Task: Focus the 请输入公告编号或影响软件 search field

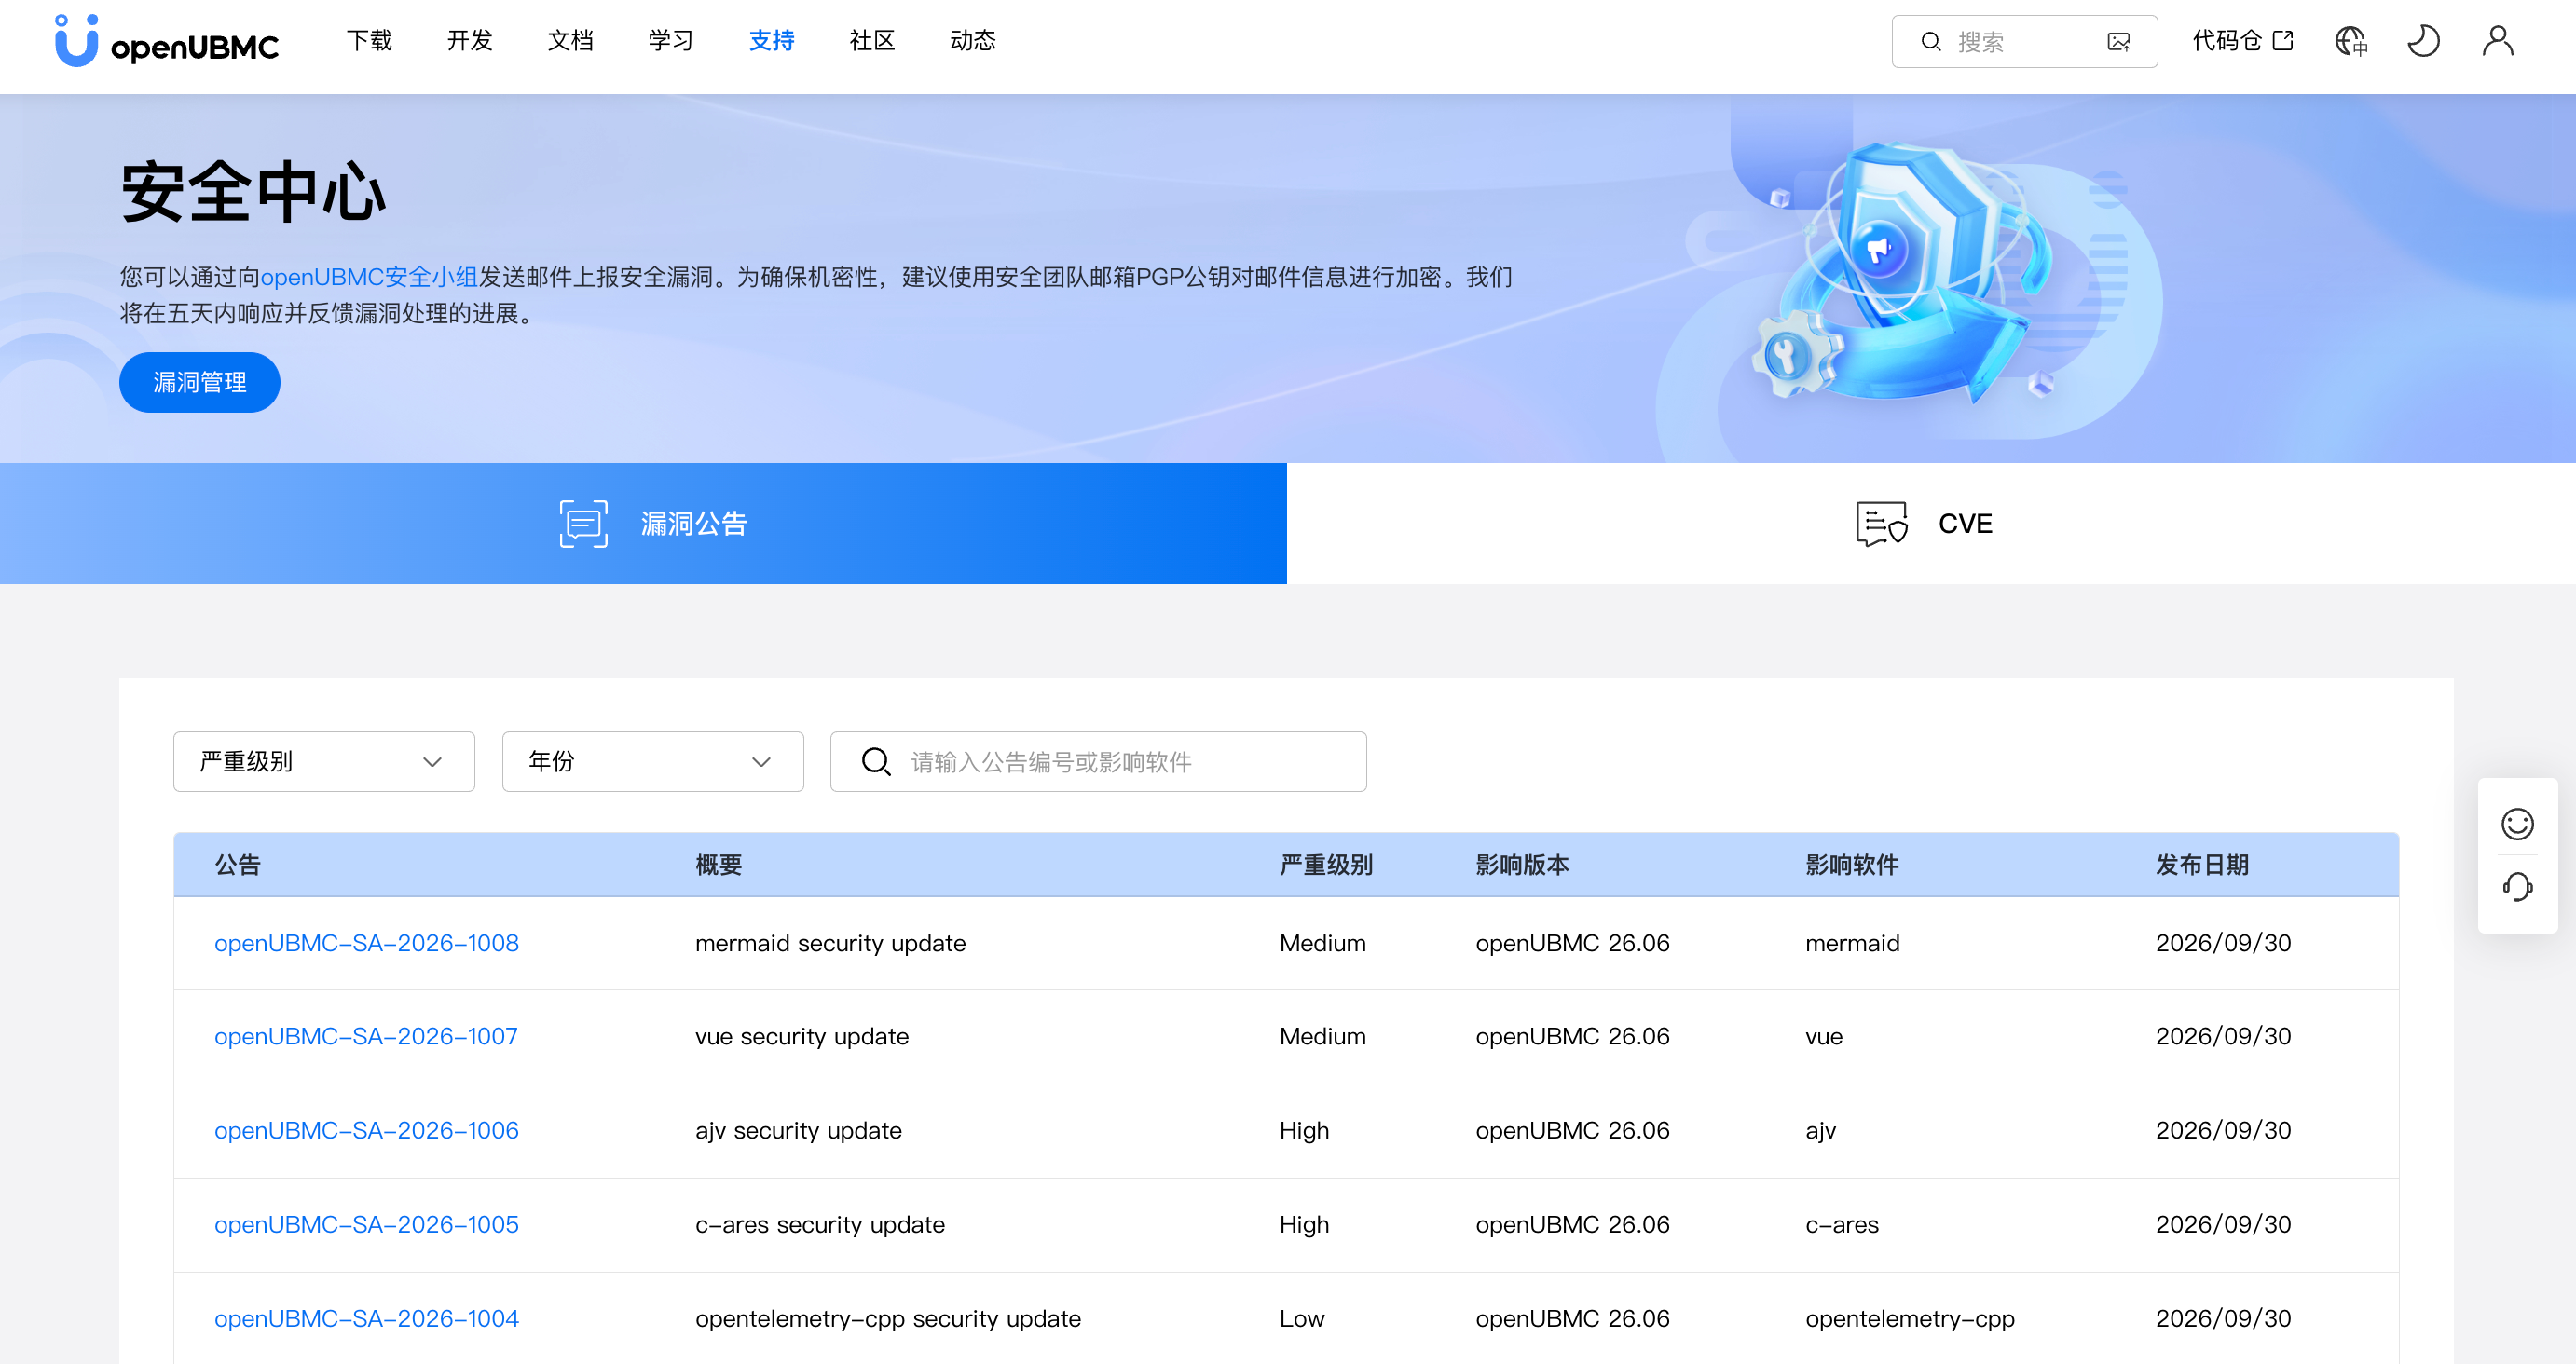Action: 1098,762
